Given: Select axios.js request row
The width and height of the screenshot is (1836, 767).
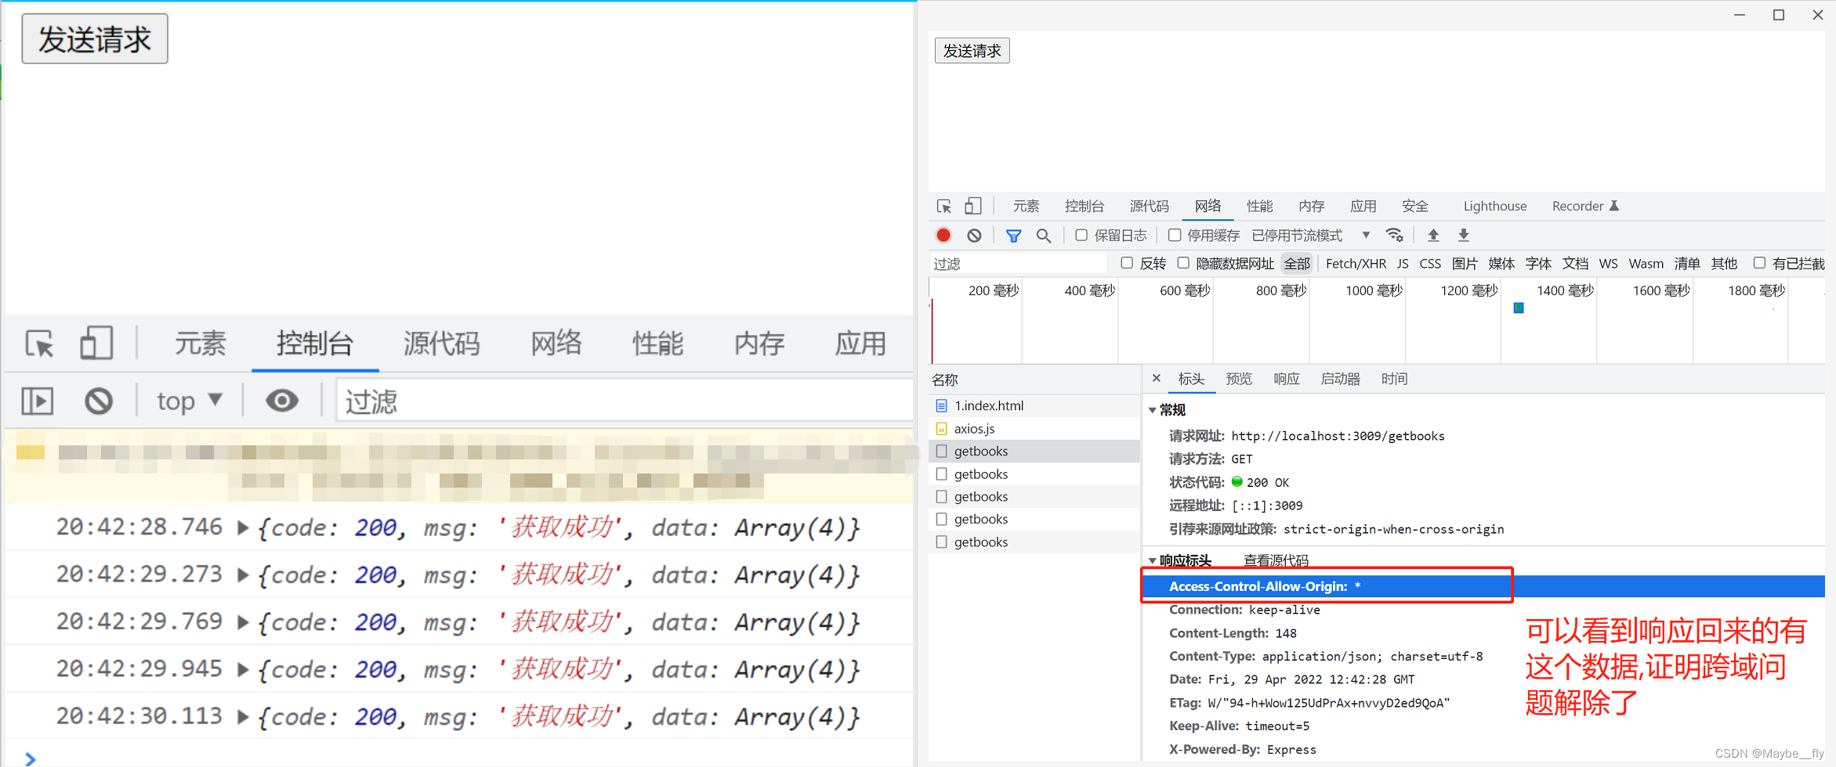Looking at the screenshot, I should (1034, 429).
